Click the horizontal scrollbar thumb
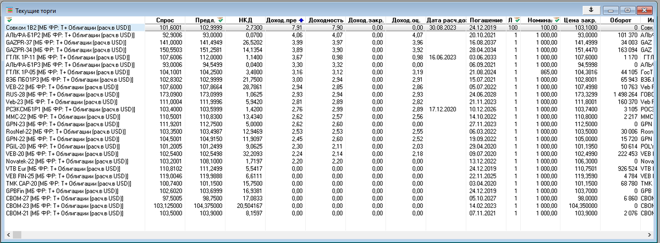Screen dimensions: 660x243 (18, 235)
